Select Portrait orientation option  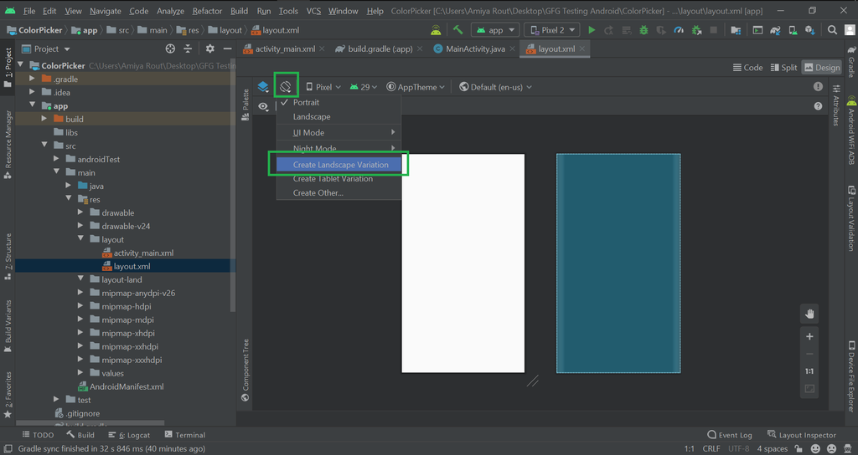[x=306, y=102]
